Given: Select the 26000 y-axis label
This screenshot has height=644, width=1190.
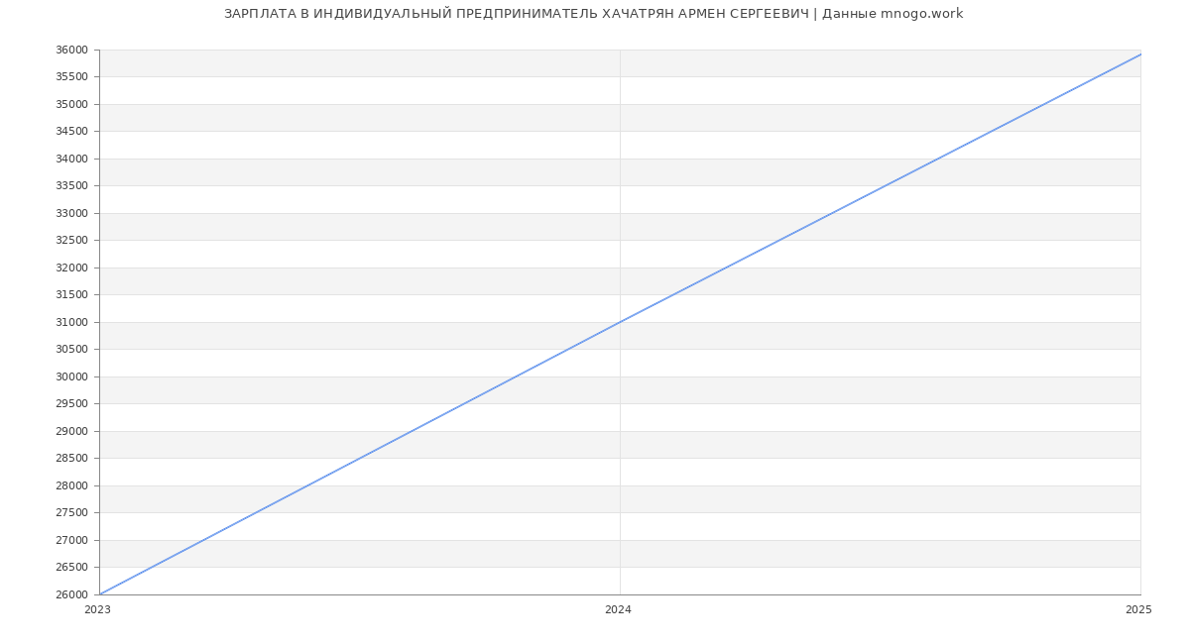Looking at the screenshot, I should 71,594.
